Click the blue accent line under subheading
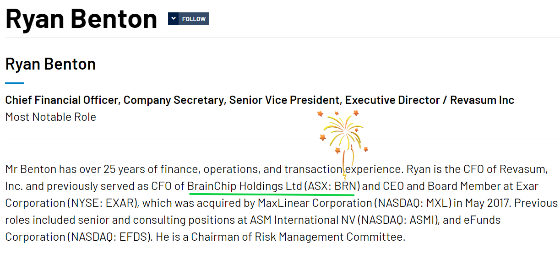Image resolution: width=560 pixels, height=270 pixels. (x=15, y=83)
